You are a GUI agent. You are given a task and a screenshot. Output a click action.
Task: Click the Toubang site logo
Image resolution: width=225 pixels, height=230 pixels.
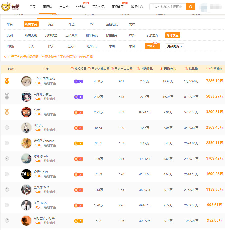pos(10,7)
